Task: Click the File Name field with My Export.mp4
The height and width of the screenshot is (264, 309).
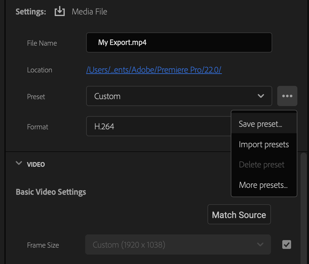Action: click(179, 42)
